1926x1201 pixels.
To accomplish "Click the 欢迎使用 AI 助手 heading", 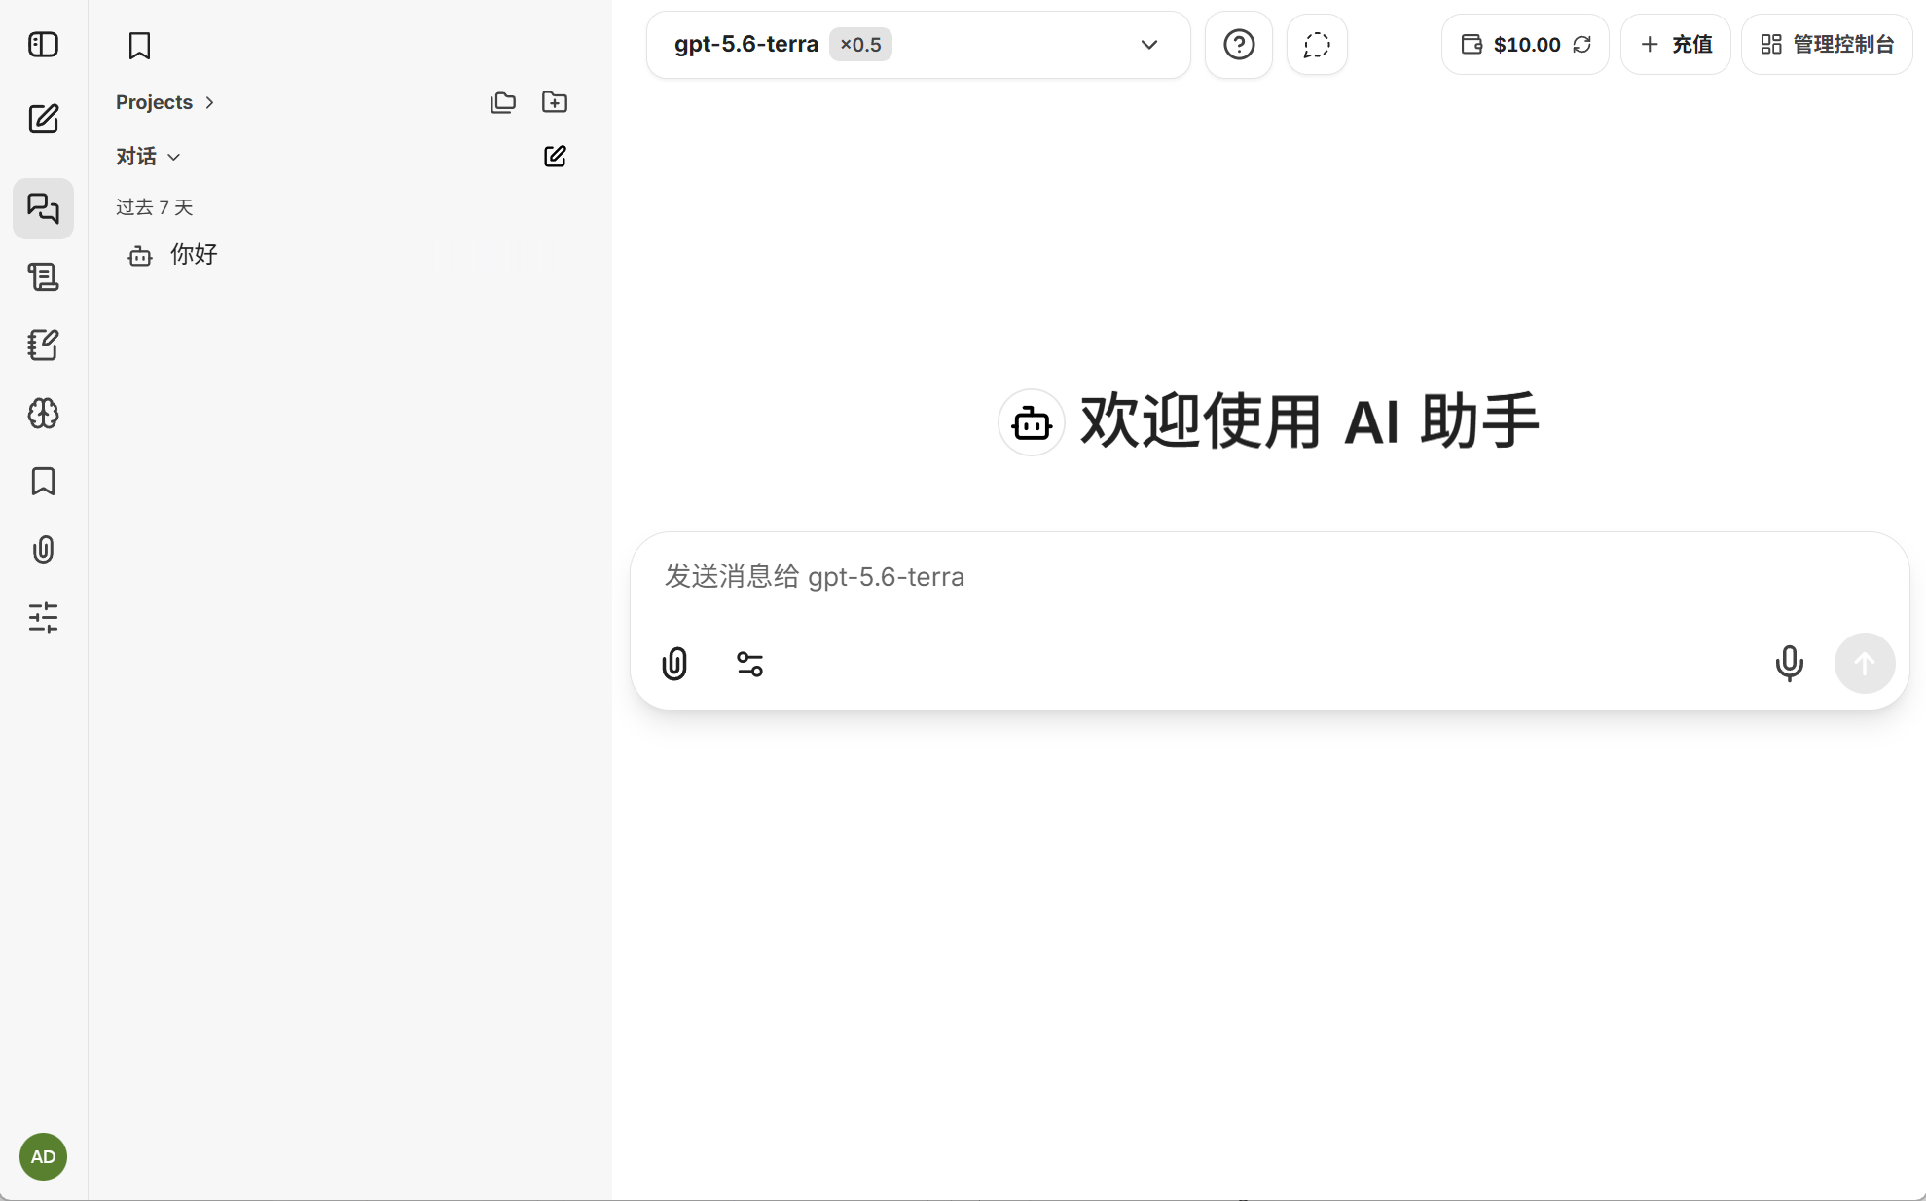I will click(x=1310, y=421).
